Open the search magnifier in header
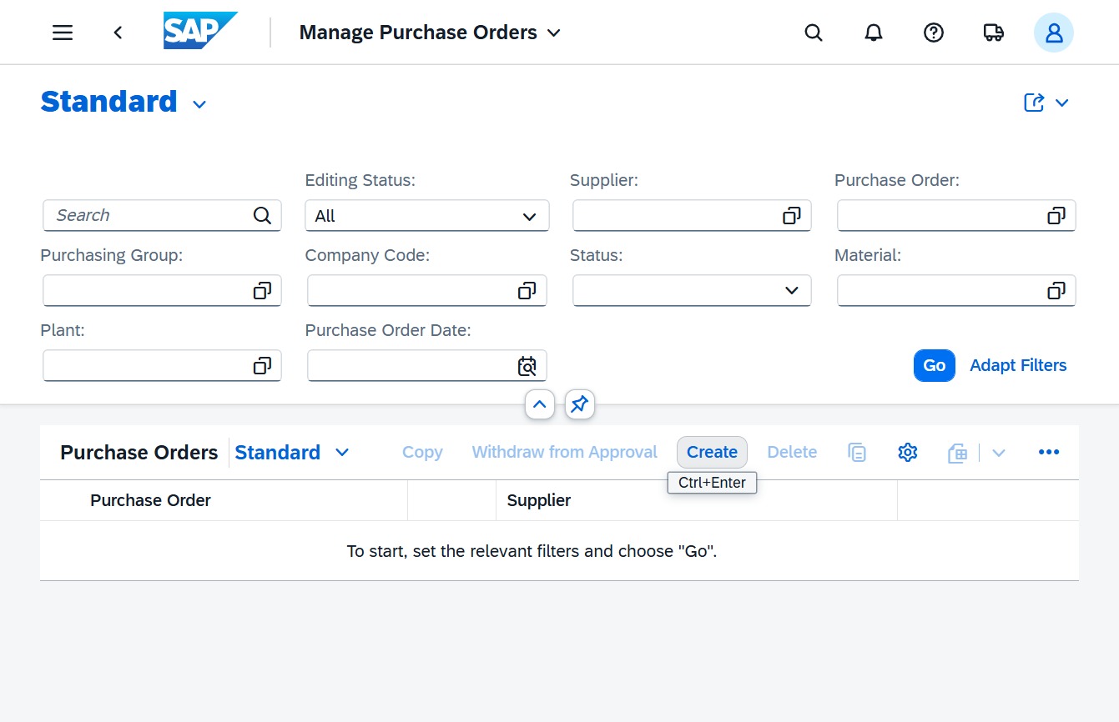1119x722 pixels. (814, 33)
